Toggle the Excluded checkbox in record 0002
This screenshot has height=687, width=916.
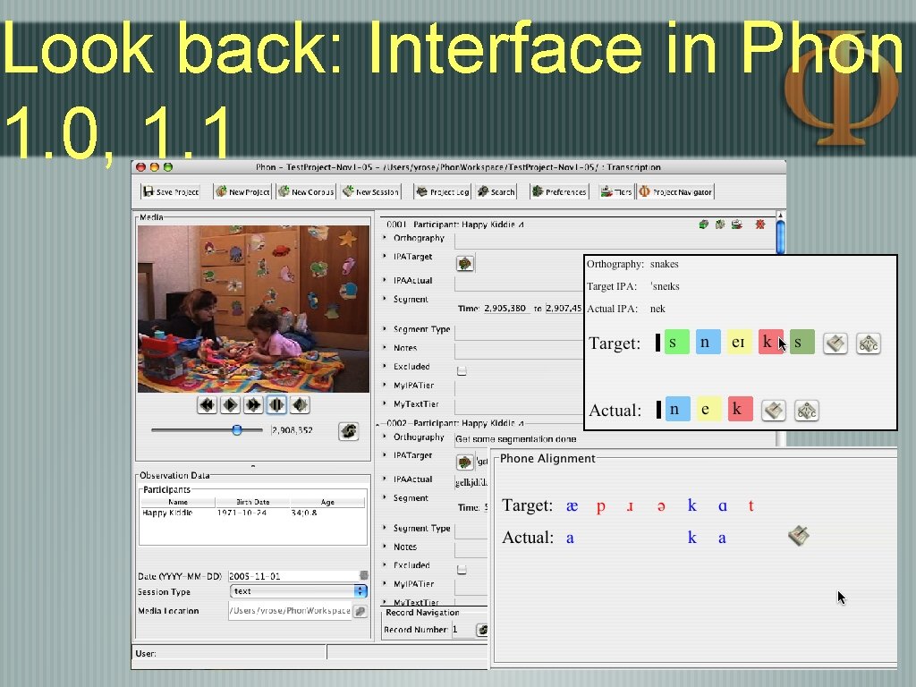[462, 570]
